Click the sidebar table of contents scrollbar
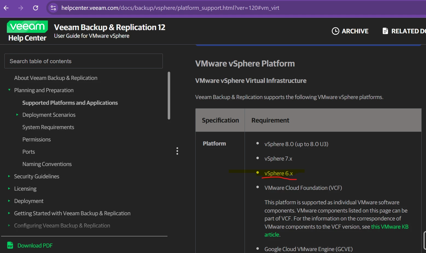Screen dimensions: 426x253 tap(169, 95)
